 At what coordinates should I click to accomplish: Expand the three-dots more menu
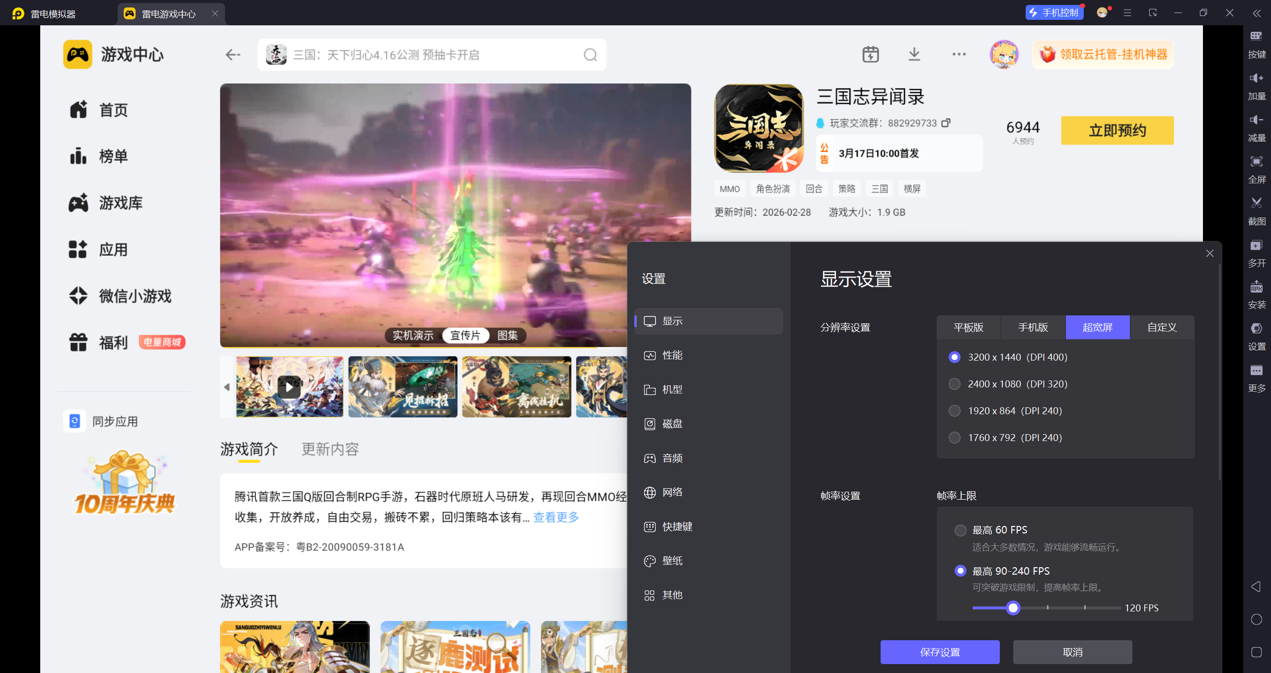959,54
